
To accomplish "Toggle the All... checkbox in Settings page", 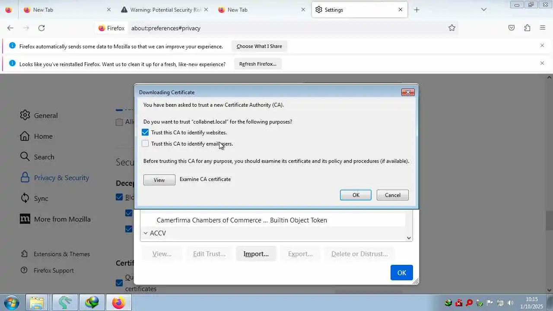I will (119, 122).
